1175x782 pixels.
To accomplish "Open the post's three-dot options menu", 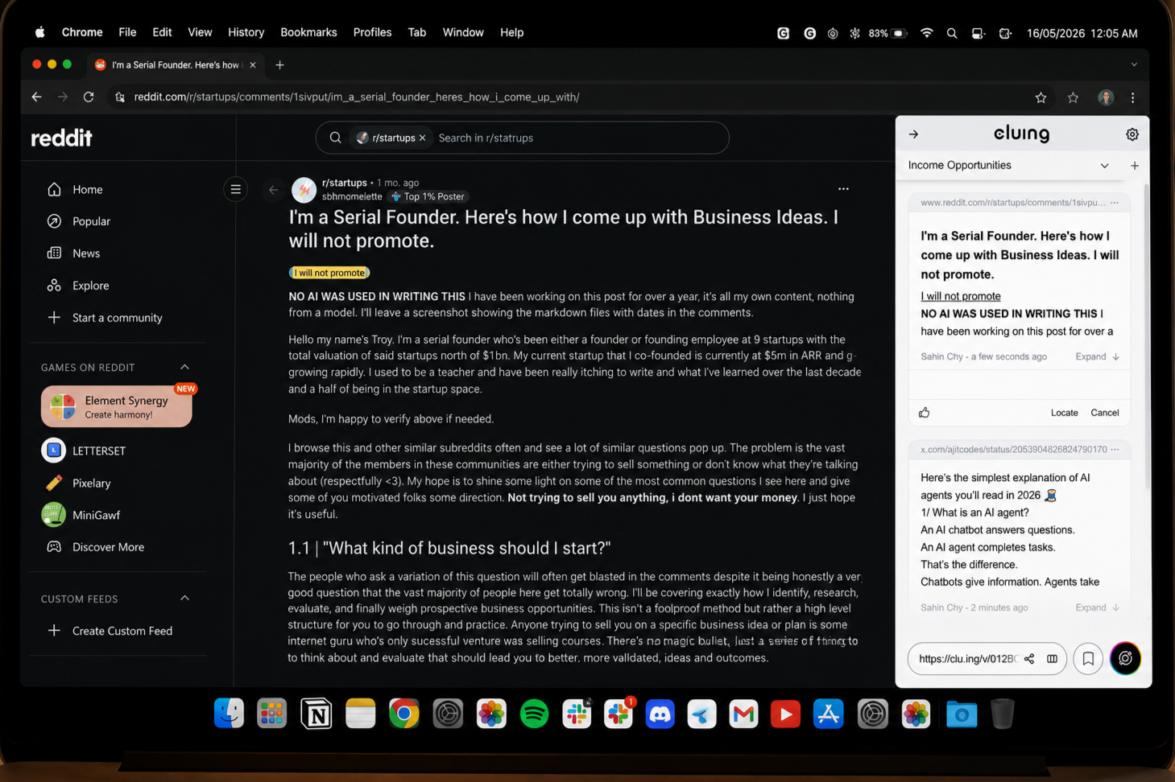I will point(843,189).
